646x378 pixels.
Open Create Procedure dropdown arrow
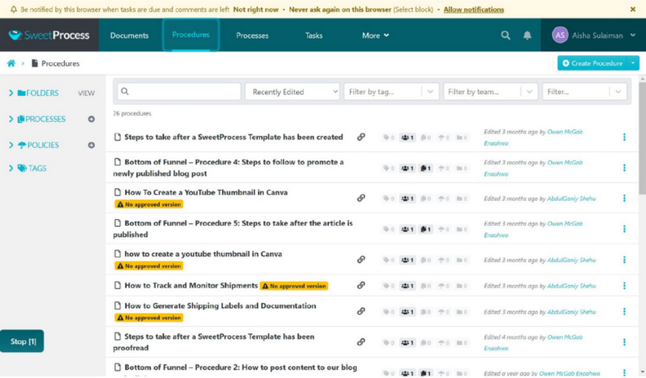coord(633,63)
